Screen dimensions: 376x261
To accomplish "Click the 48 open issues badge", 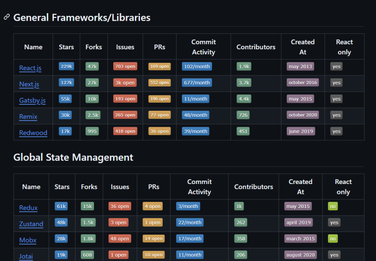I will pos(120,239).
